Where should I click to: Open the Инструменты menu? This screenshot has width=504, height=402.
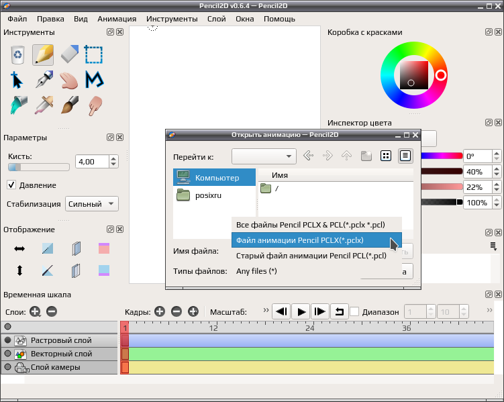[172, 19]
